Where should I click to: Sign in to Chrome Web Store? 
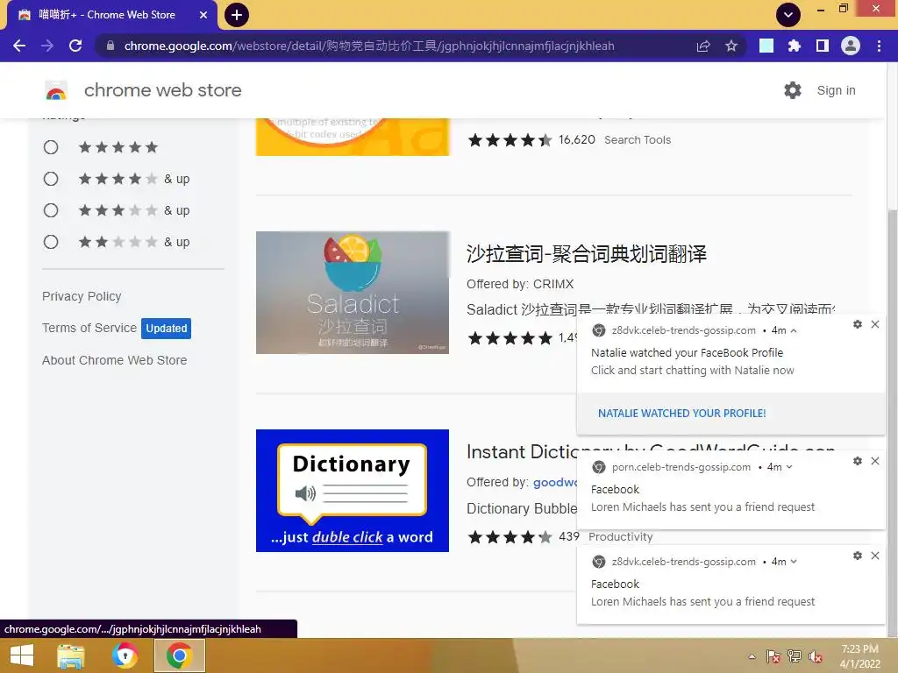(x=836, y=90)
